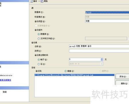This screenshot has height=104, width=129.
Task: Click the 就绪 ready status text
Action: pyautogui.click(x=5, y=92)
